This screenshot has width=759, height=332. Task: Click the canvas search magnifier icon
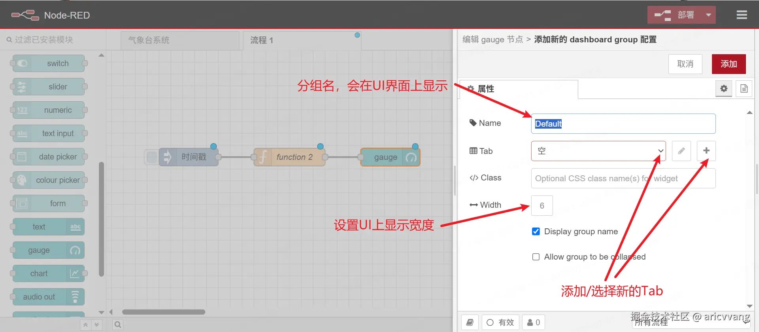coord(118,325)
